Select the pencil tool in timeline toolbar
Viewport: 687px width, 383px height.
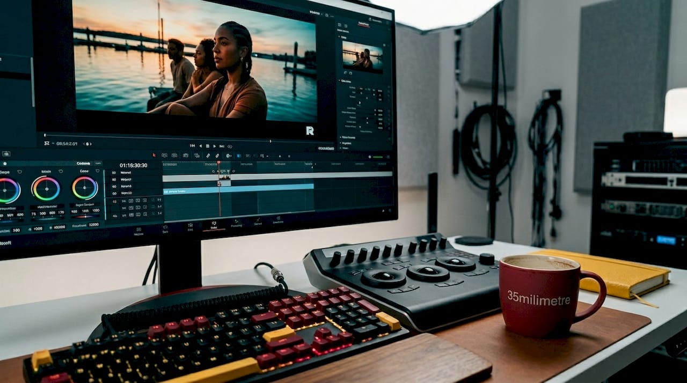click(208, 156)
